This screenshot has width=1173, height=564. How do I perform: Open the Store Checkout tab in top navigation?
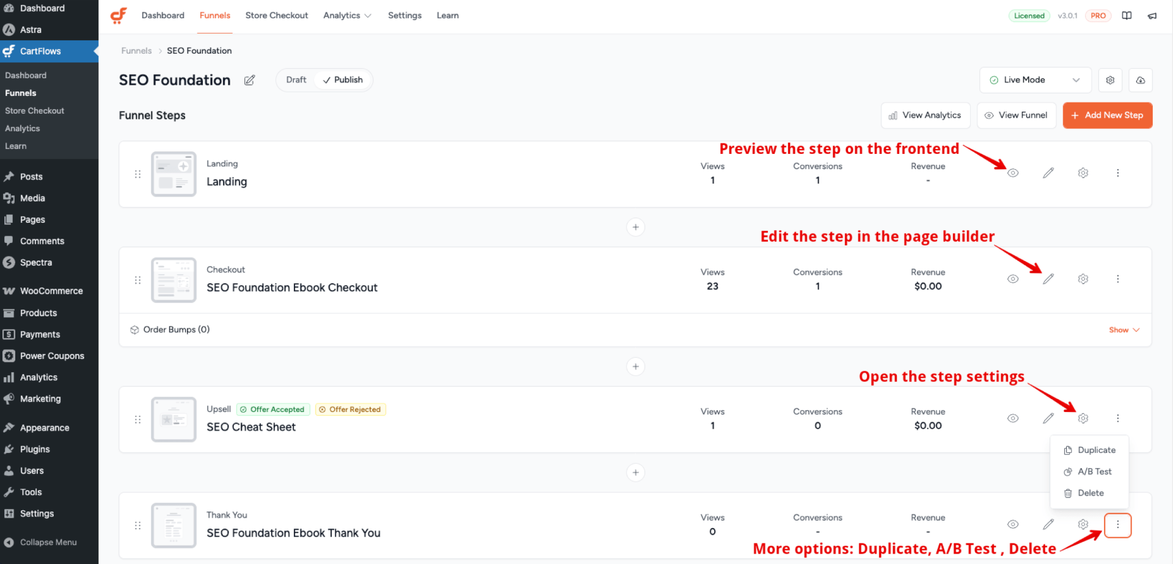tap(277, 15)
